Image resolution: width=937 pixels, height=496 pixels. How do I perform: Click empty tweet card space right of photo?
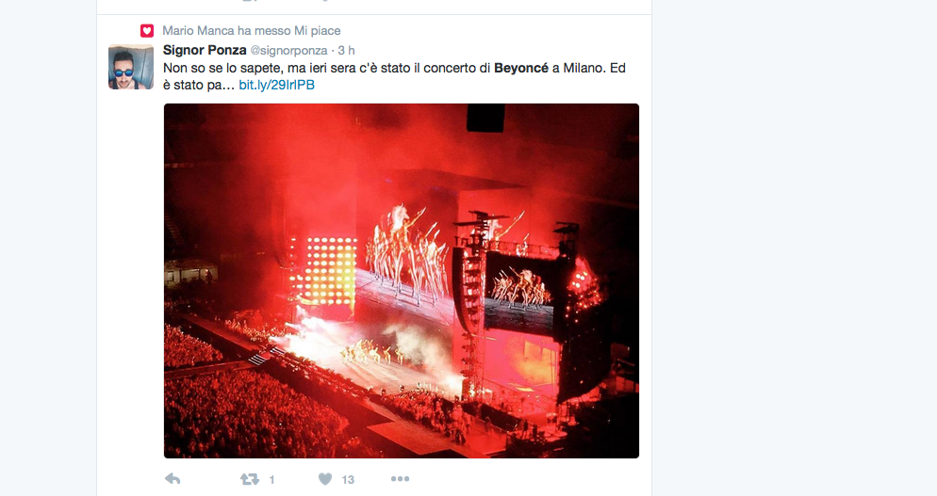(x=645, y=280)
